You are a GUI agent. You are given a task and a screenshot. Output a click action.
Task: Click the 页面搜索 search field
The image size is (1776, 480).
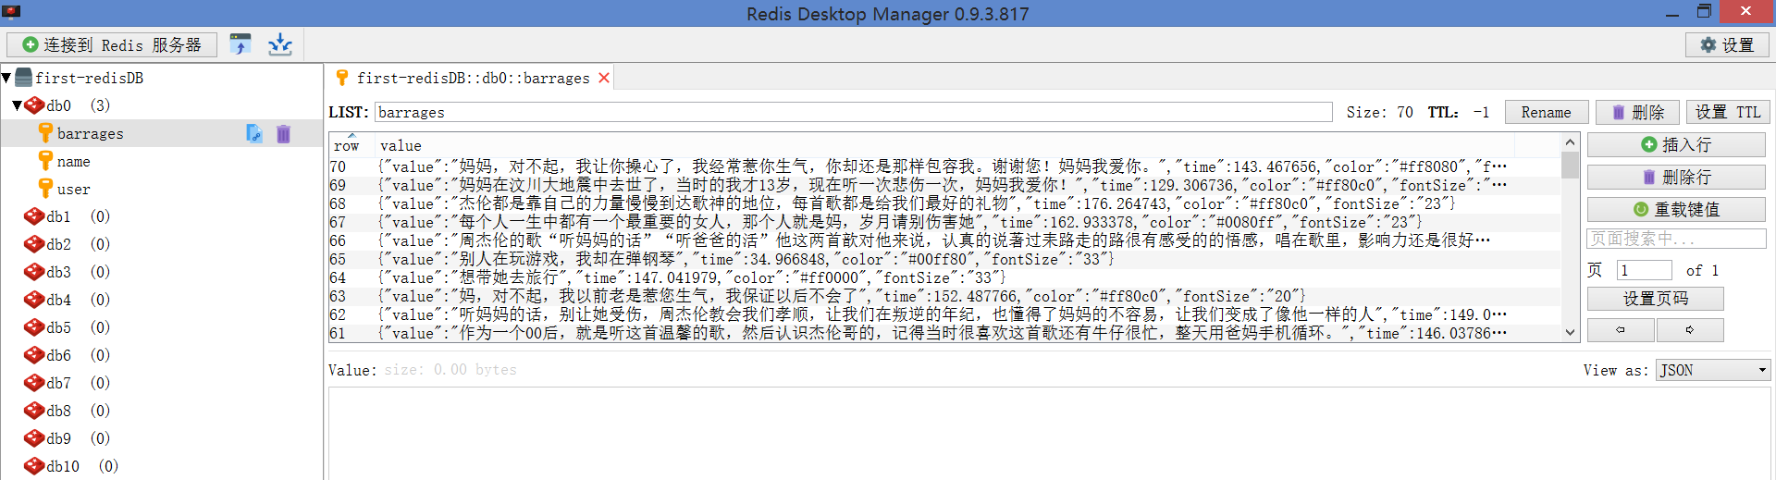pos(1676,239)
